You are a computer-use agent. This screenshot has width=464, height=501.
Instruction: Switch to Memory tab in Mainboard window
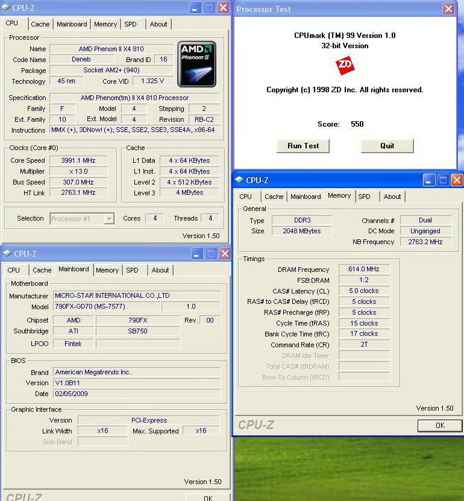point(107,270)
